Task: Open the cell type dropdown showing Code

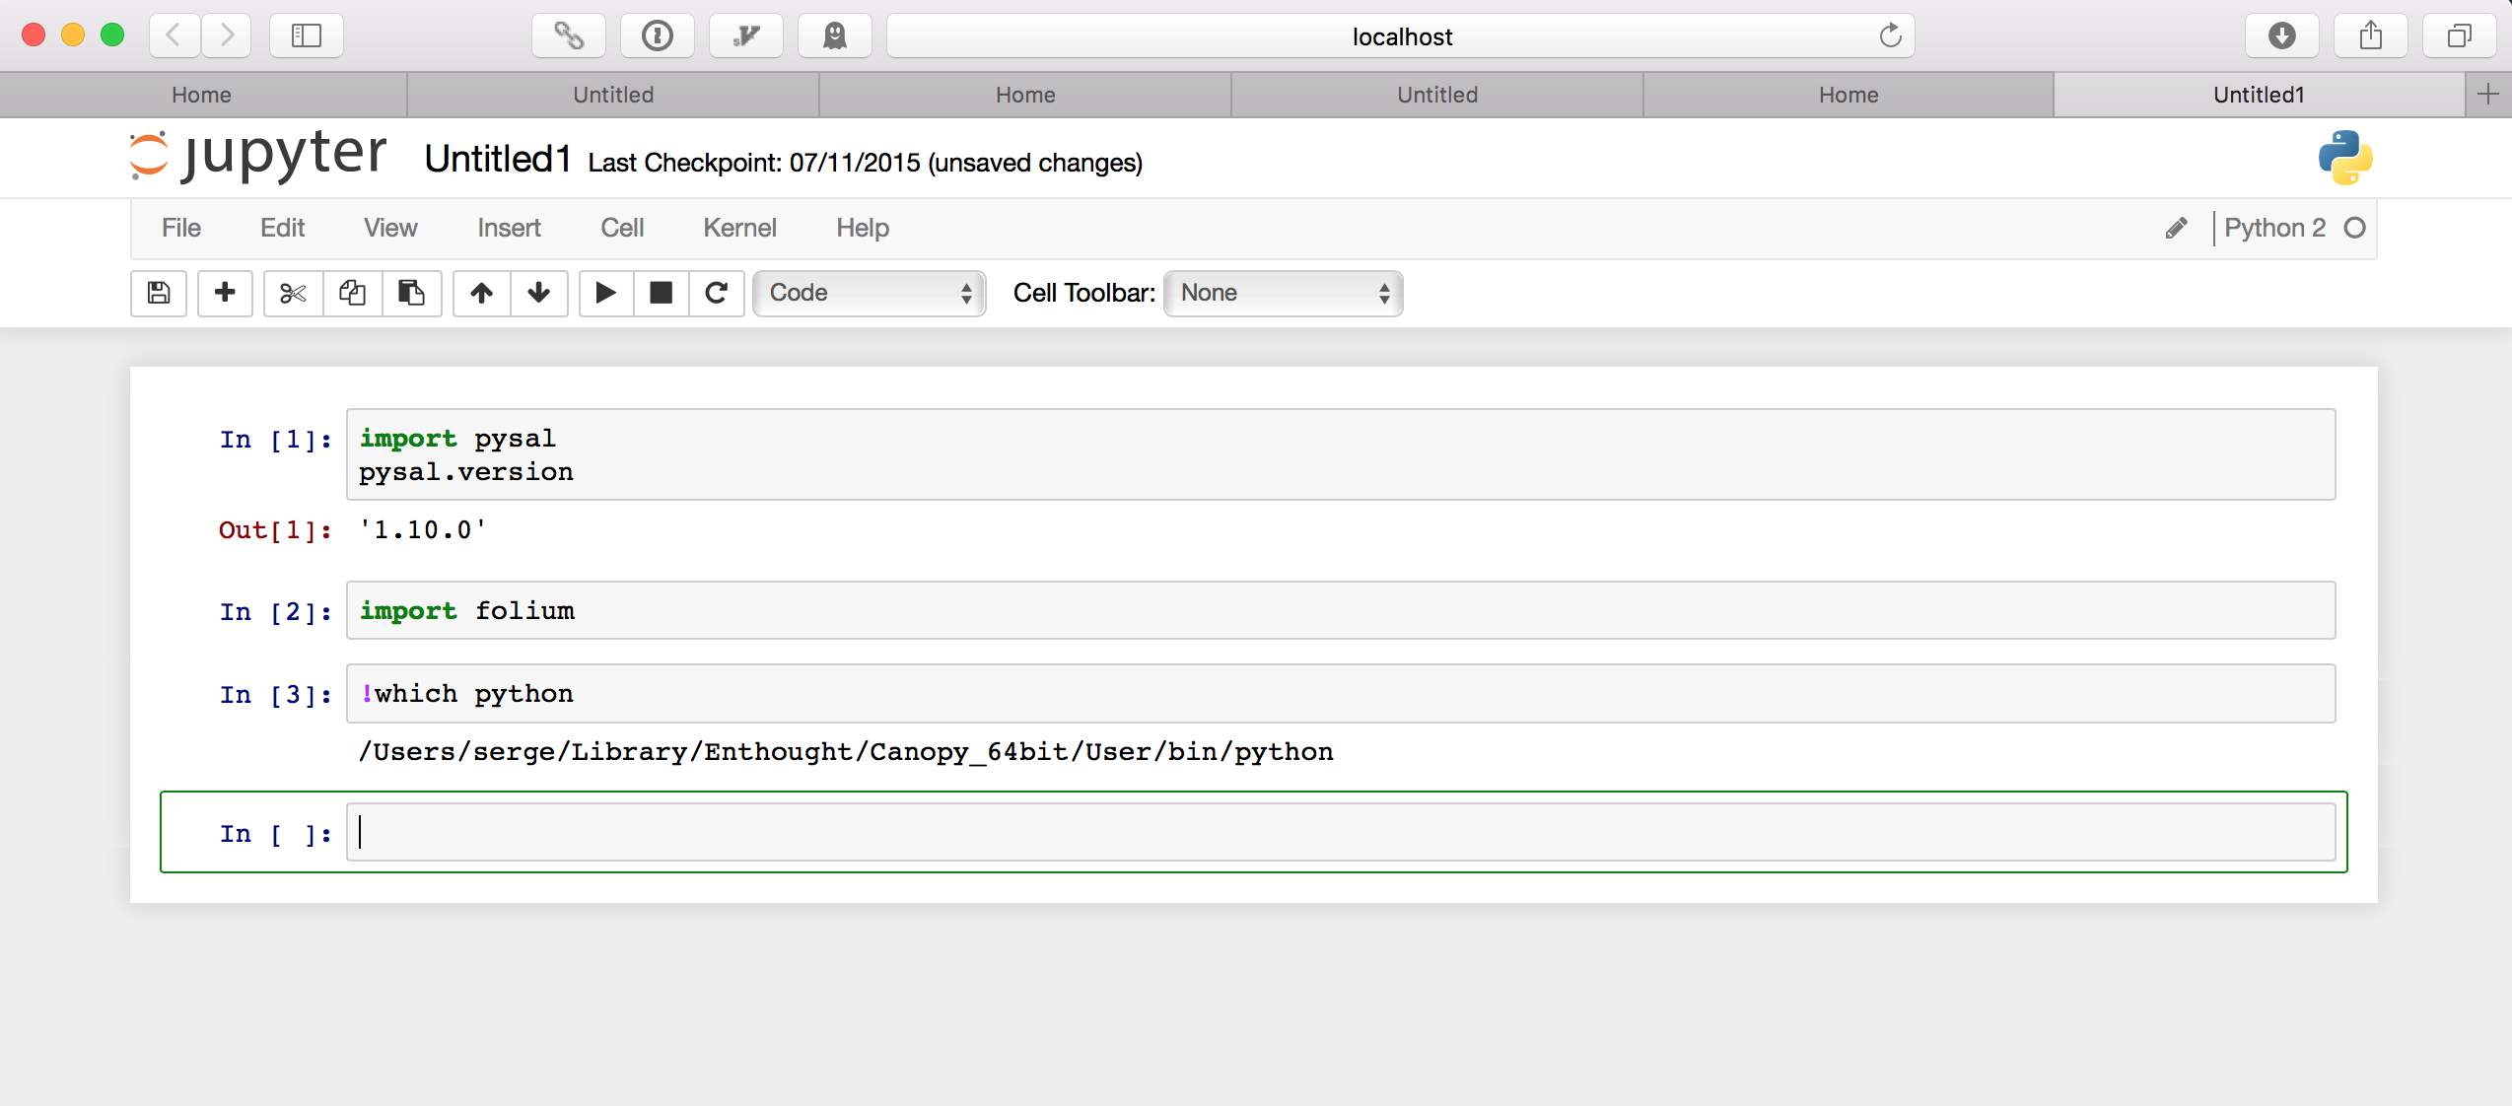Action: tap(869, 293)
